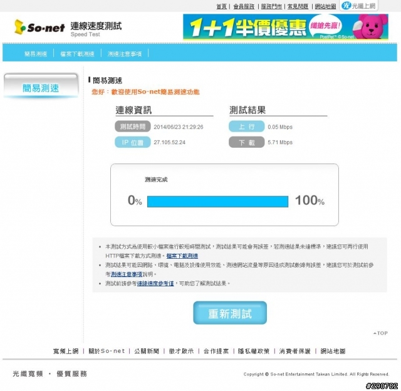Viewport: 401px width, 391px height.
Task: Click the 重新測試 retest button
Action: [230, 313]
